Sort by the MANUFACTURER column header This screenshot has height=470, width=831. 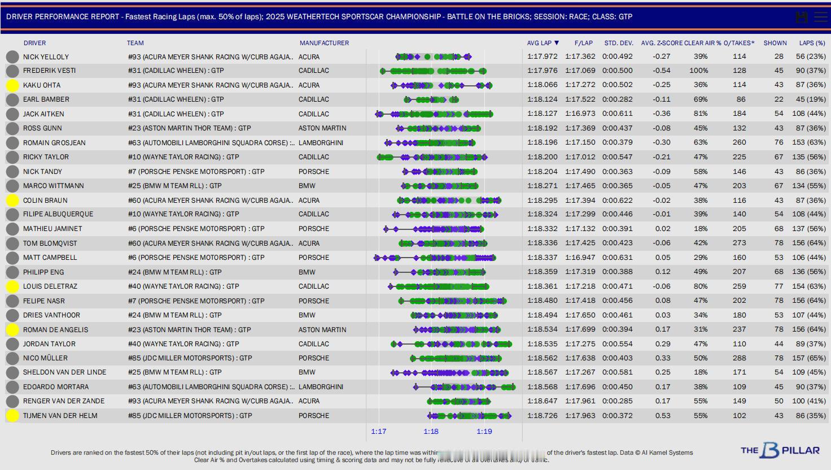click(x=325, y=43)
